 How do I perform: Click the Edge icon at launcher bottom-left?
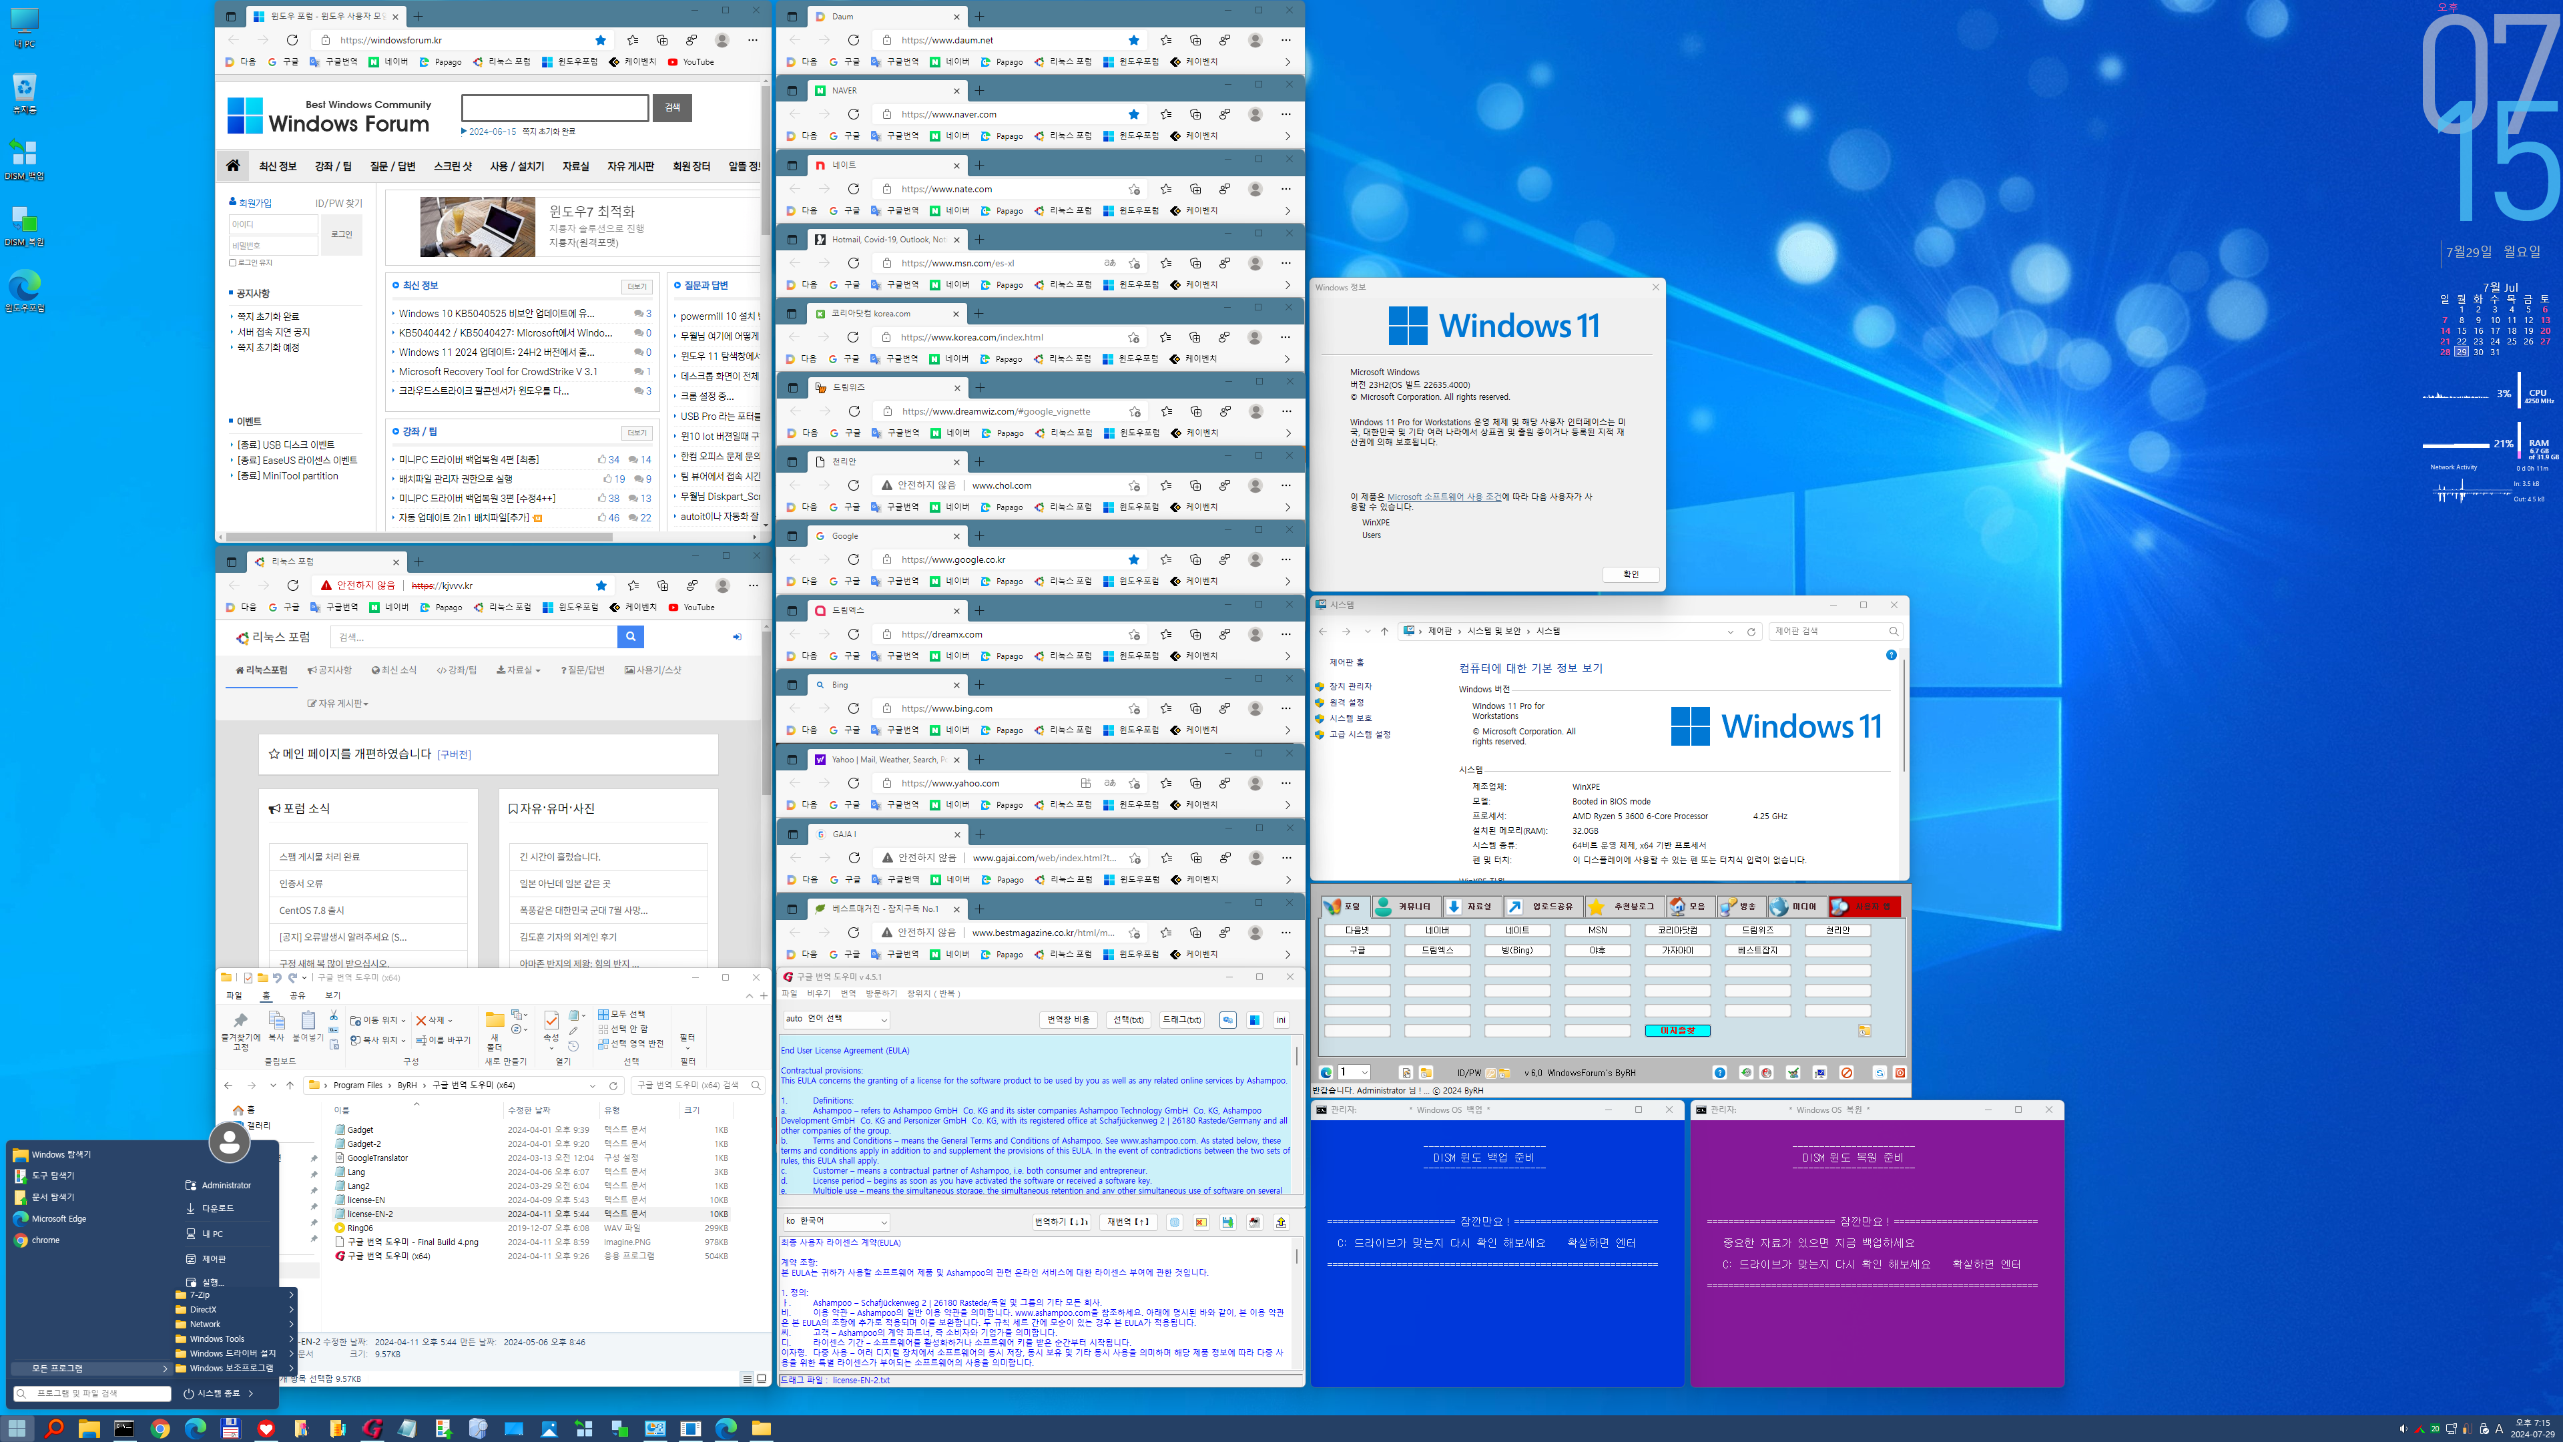click(x=1326, y=1073)
